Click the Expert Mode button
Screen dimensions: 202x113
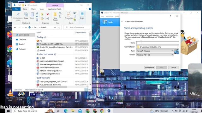tap(149, 67)
